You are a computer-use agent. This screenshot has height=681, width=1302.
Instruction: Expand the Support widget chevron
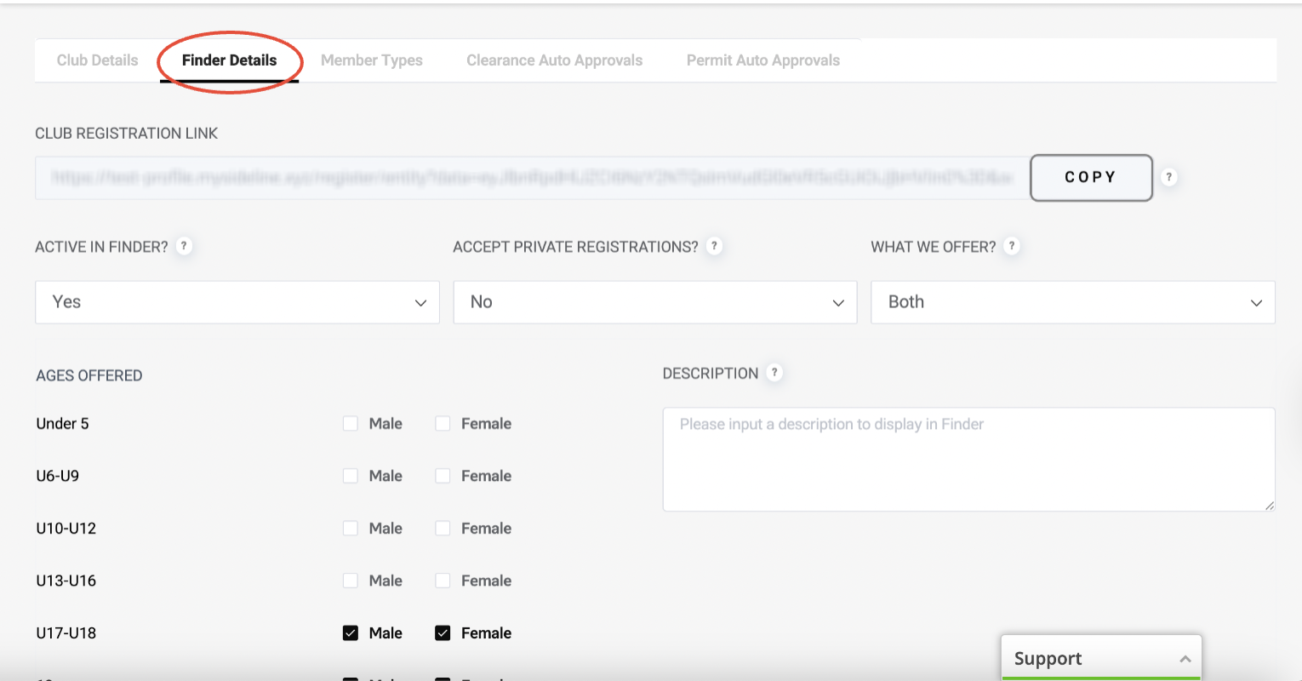[x=1185, y=659]
